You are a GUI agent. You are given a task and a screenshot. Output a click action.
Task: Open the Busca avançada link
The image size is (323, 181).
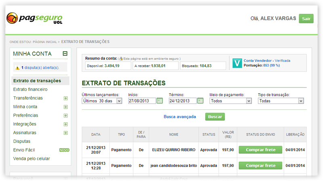180,117
